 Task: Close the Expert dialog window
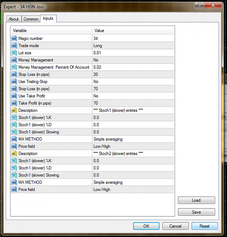[213, 5]
